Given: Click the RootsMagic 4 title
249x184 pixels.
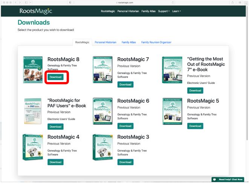Looking at the screenshot, I should click(x=63, y=137).
